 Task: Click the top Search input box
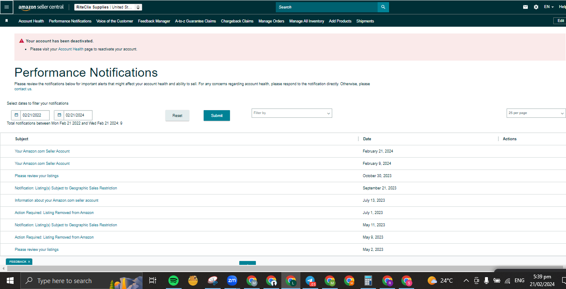pyautogui.click(x=327, y=7)
